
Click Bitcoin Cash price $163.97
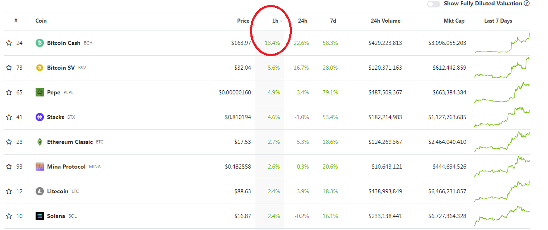[x=241, y=43]
